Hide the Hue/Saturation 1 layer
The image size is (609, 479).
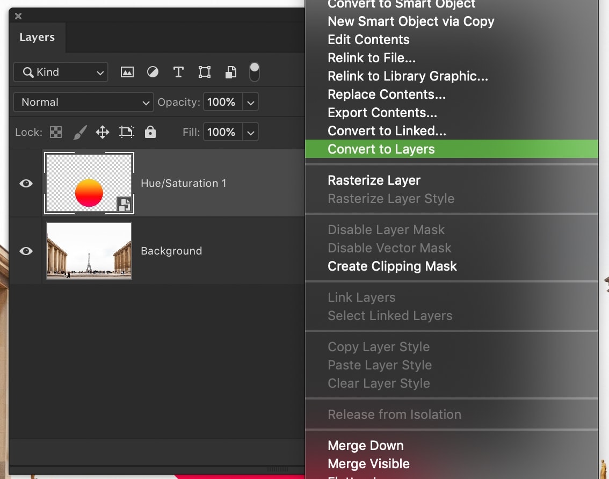[25, 183]
